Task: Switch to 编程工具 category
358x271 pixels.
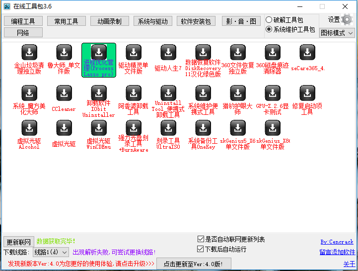Action: click(23, 21)
